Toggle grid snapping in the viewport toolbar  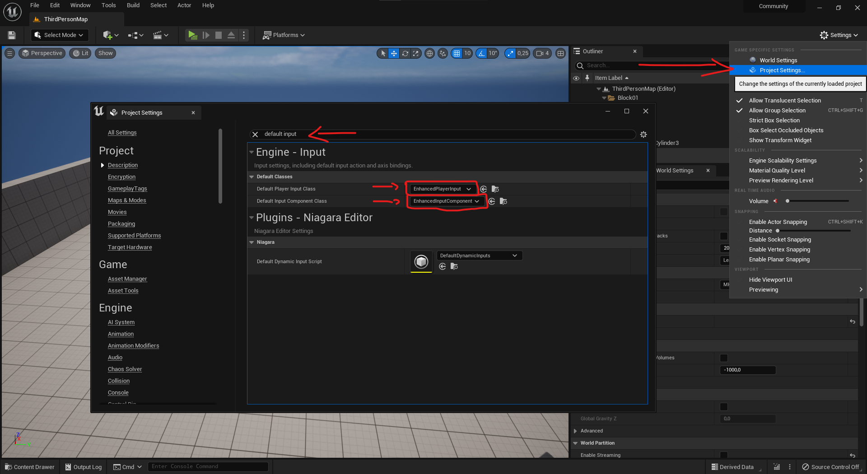click(x=457, y=53)
